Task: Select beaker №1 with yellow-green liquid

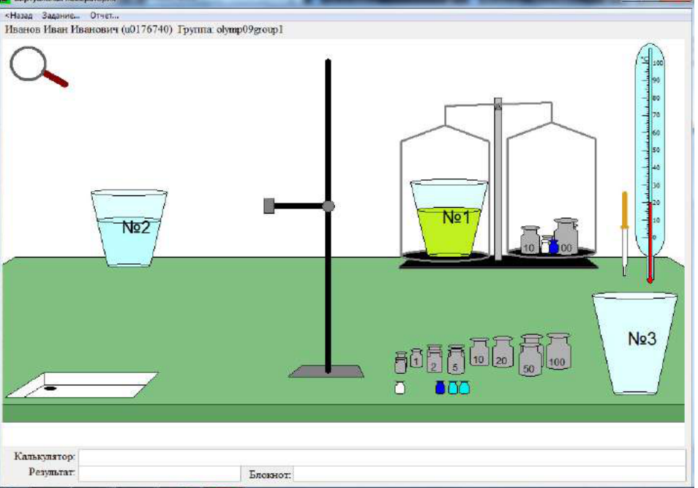Action: [449, 218]
